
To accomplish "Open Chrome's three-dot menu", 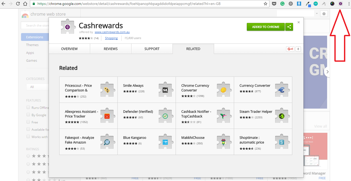I will [349, 4].
